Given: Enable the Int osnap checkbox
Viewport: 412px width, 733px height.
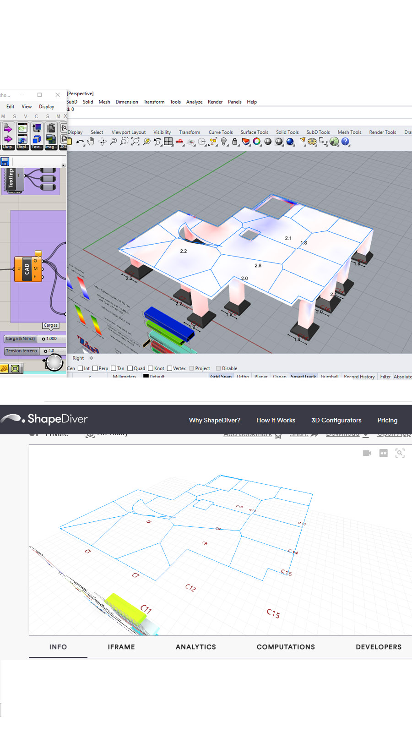Looking at the screenshot, I should [x=81, y=368].
